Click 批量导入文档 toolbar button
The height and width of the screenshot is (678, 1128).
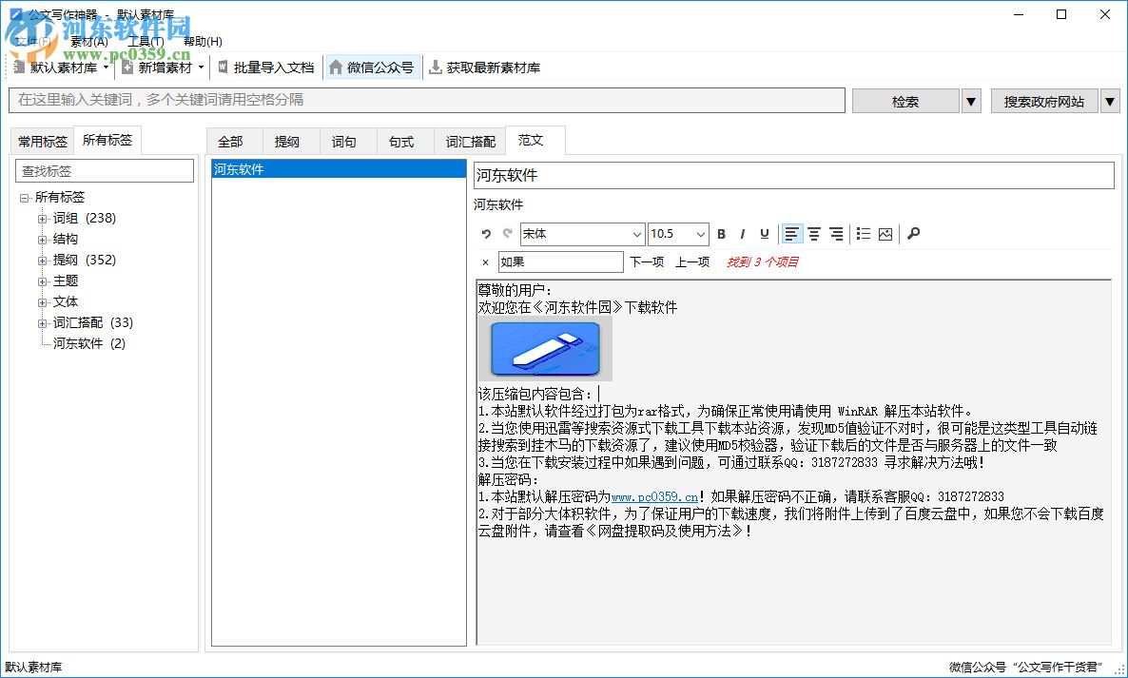coord(266,68)
